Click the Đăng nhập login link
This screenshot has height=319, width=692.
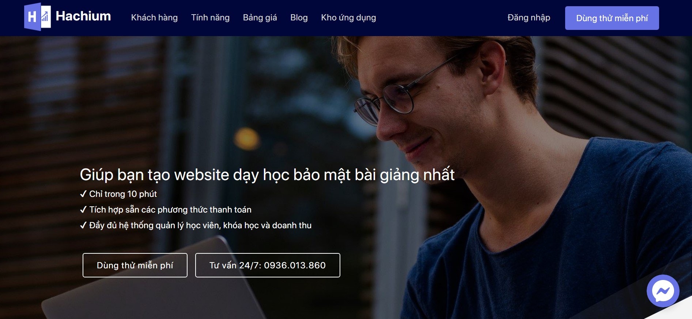click(x=529, y=17)
